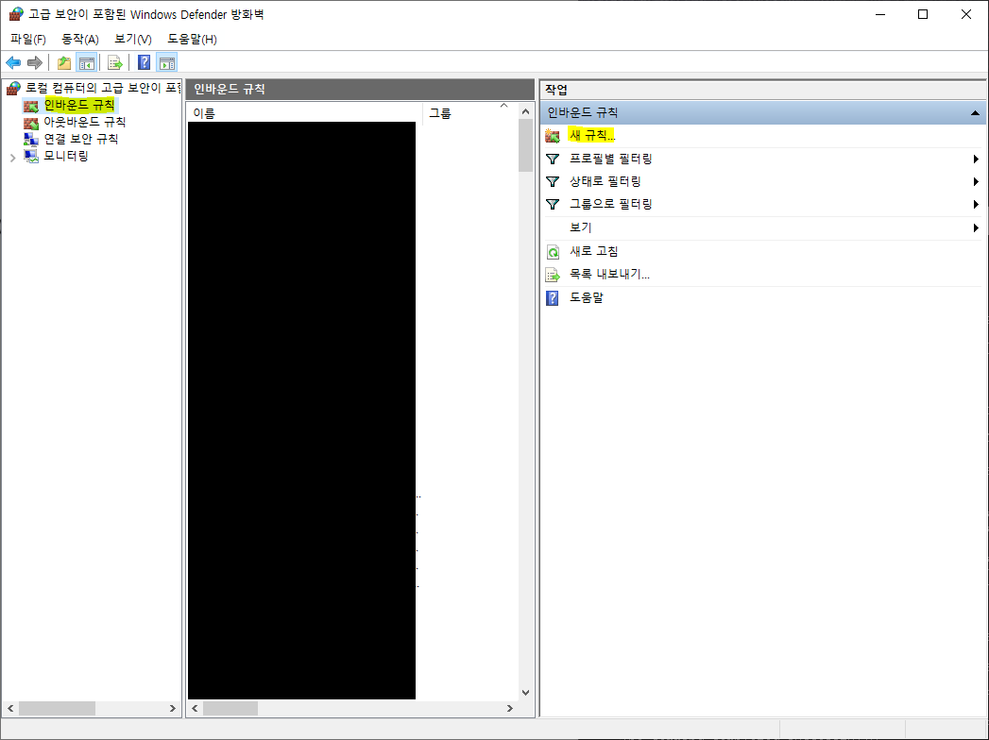989x740 pixels.
Task: Click 프로필별 필터링 action
Action: [610, 159]
